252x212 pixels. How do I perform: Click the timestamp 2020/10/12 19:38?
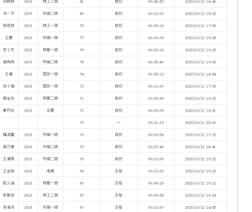(201, 38)
